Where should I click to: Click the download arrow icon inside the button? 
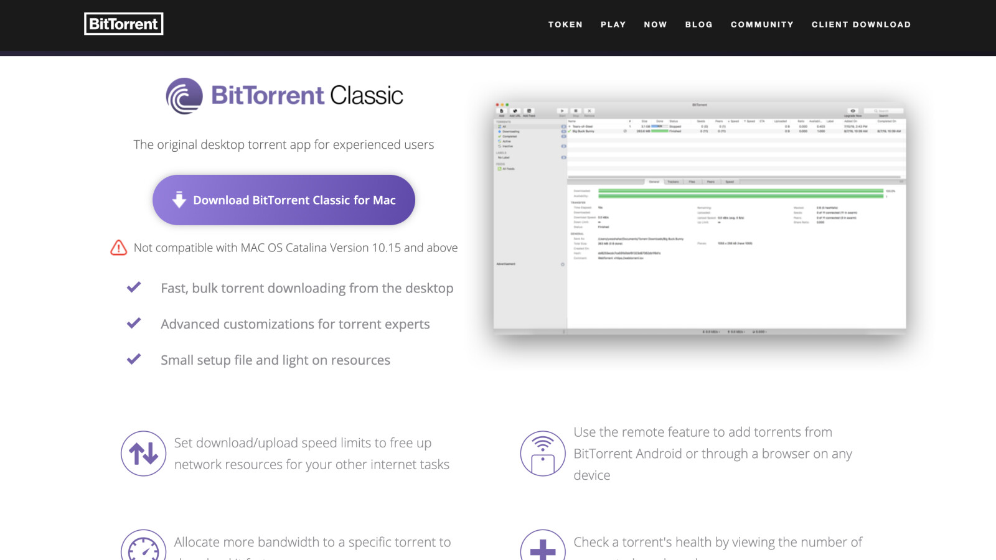[179, 200]
